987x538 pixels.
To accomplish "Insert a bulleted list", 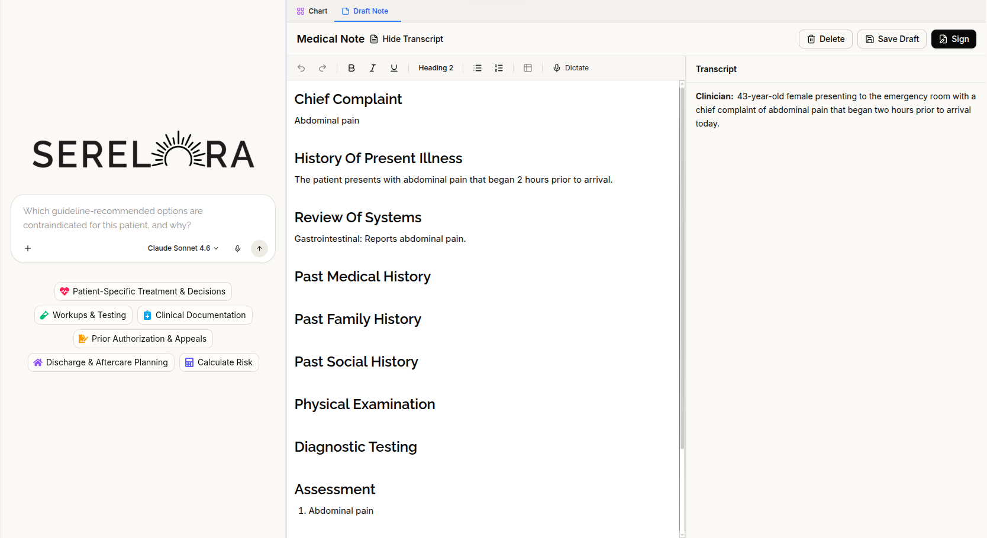I will (x=478, y=68).
